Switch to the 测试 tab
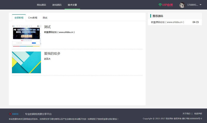The width and height of the screenshot is (207, 123). [x=45, y=18]
